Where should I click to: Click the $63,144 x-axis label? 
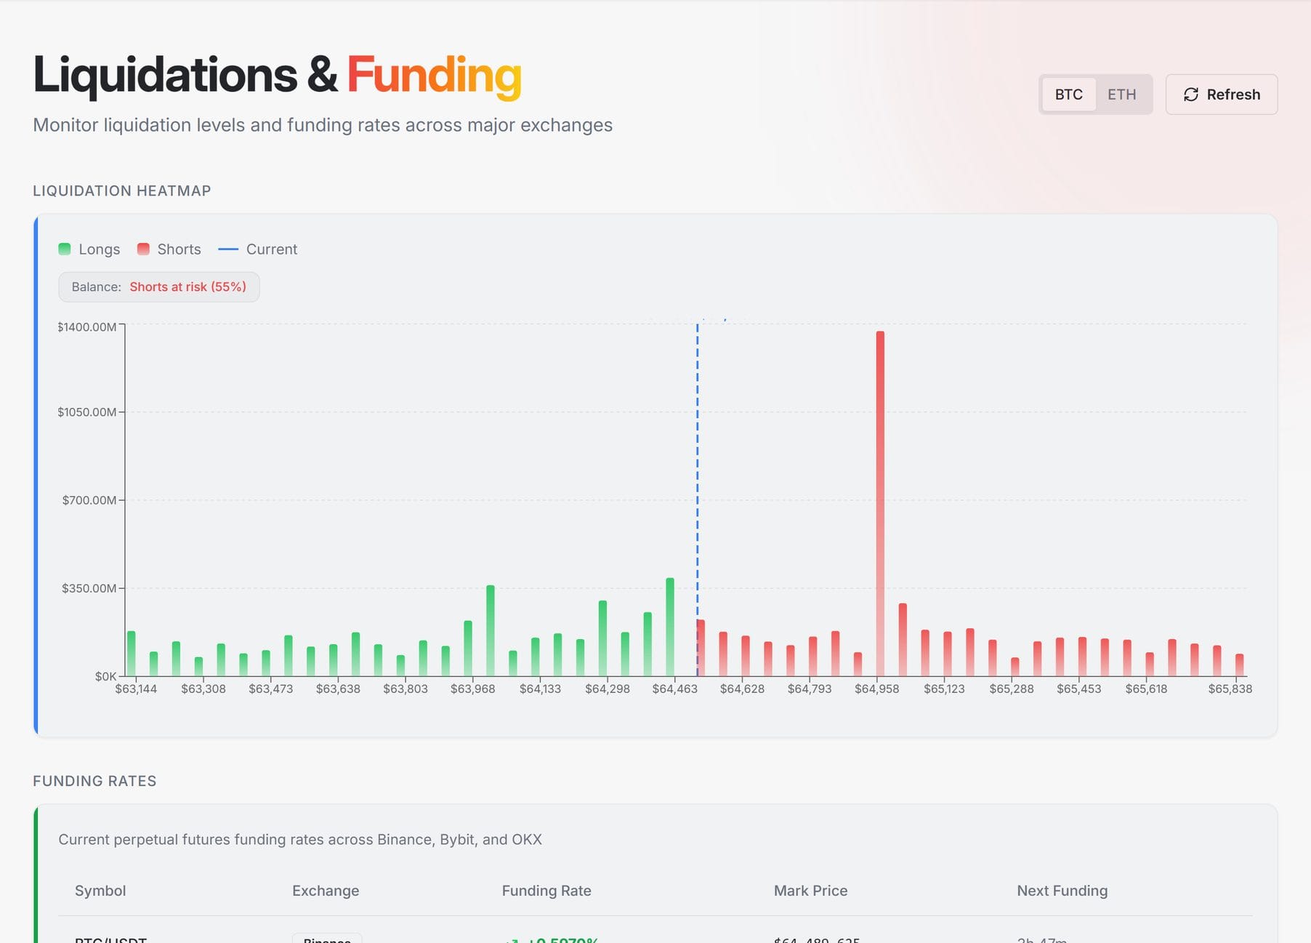(x=136, y=689)
